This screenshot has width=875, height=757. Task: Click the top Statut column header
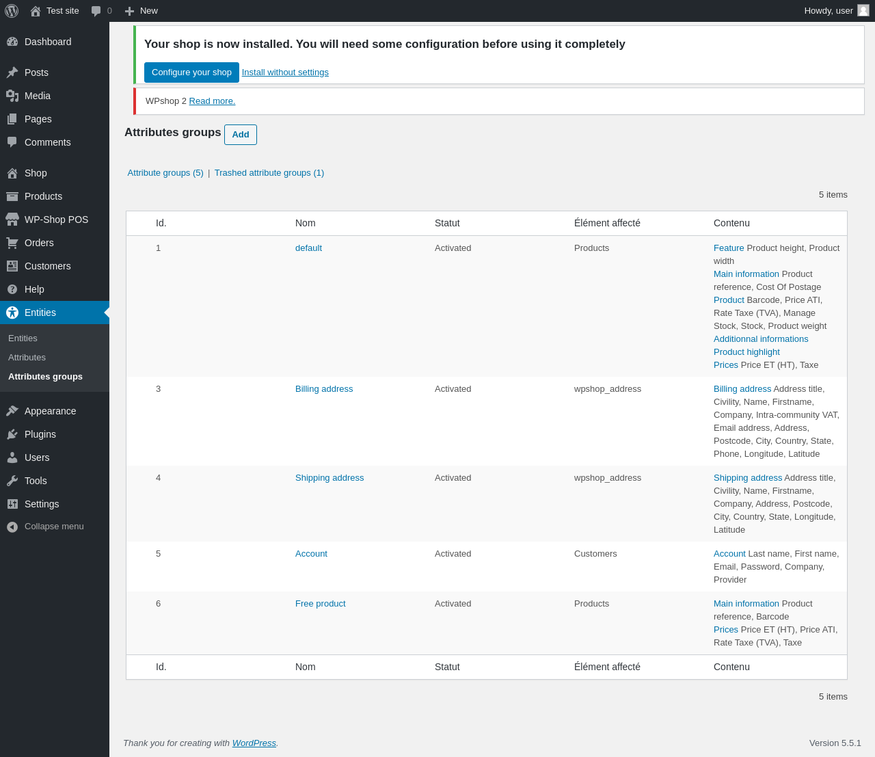pyautogui.click(x=447, y=223)
